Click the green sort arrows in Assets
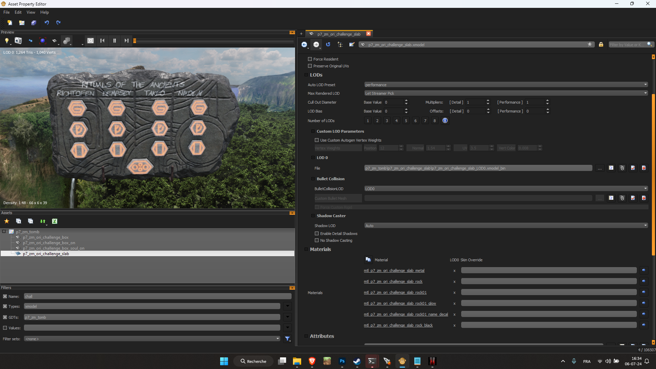 pos(43,221)
